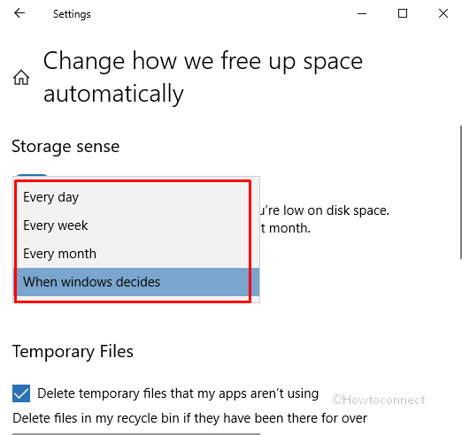Click the Settings window title
462x435 pixels.
coord(72,14)
